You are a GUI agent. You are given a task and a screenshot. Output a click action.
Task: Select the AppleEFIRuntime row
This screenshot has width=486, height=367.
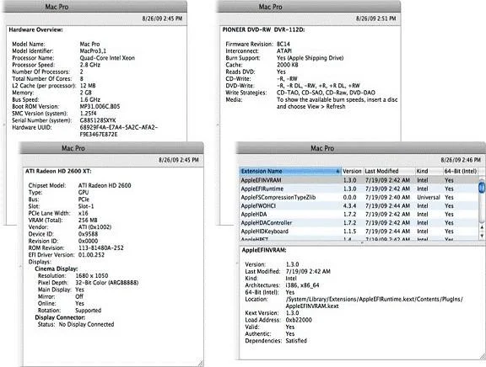pyautogui.click(x=359, y=189)
